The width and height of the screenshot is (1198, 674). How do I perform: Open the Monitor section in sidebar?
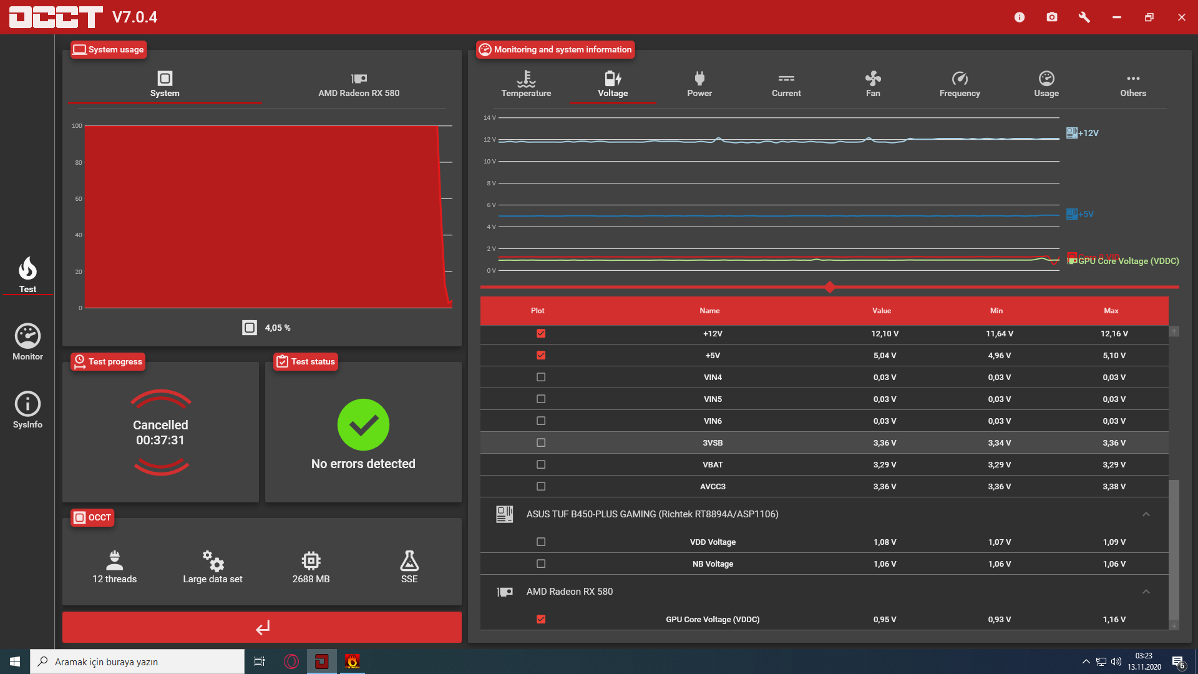[27, 342]
